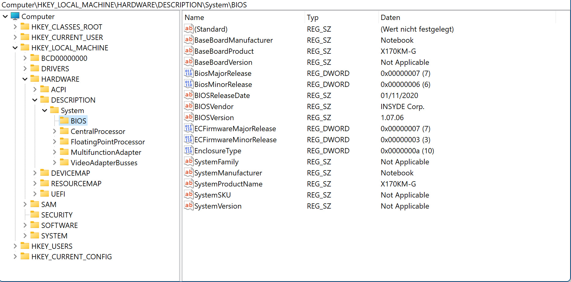This screenshot has height=282, width=571.
Task: Expand the DEVICEMAP key
Action: [35, 173]
